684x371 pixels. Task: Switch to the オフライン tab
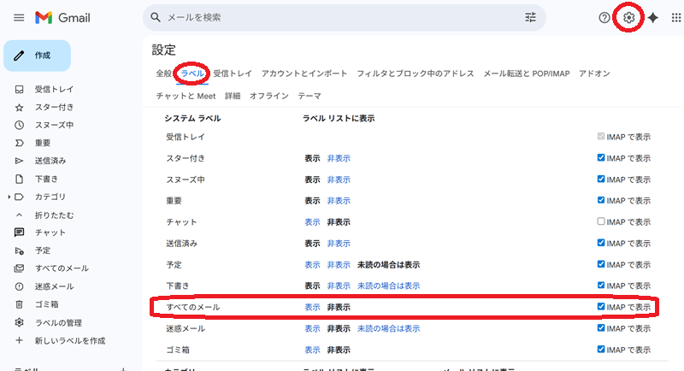pos(268,96)
